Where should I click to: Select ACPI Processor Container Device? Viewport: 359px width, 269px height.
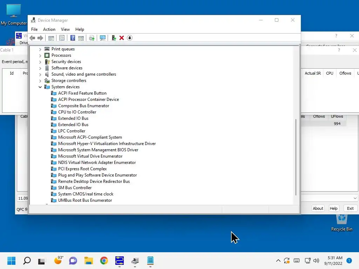coord(88,99)
